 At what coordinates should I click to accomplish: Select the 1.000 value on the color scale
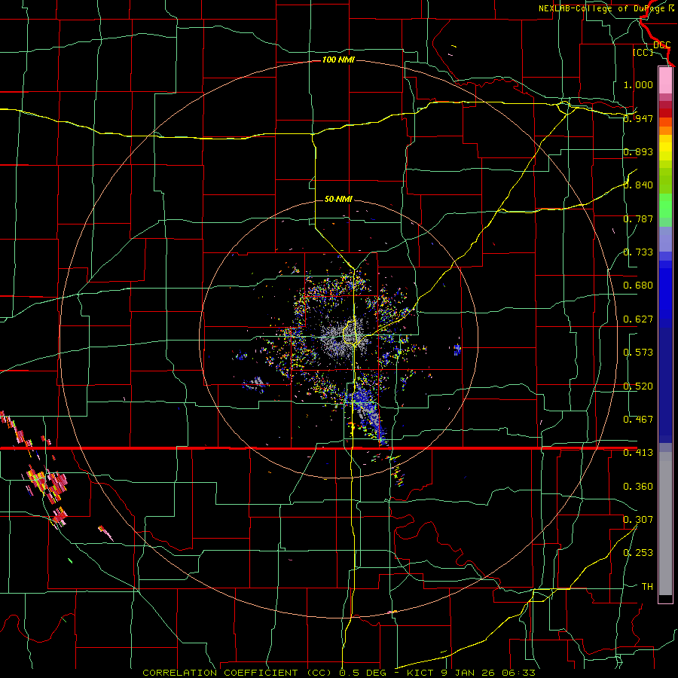pyautogui.click(x=638, y=84)
